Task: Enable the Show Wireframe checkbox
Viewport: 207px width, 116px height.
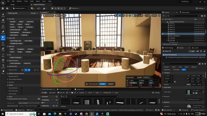Action: [22, 88]
